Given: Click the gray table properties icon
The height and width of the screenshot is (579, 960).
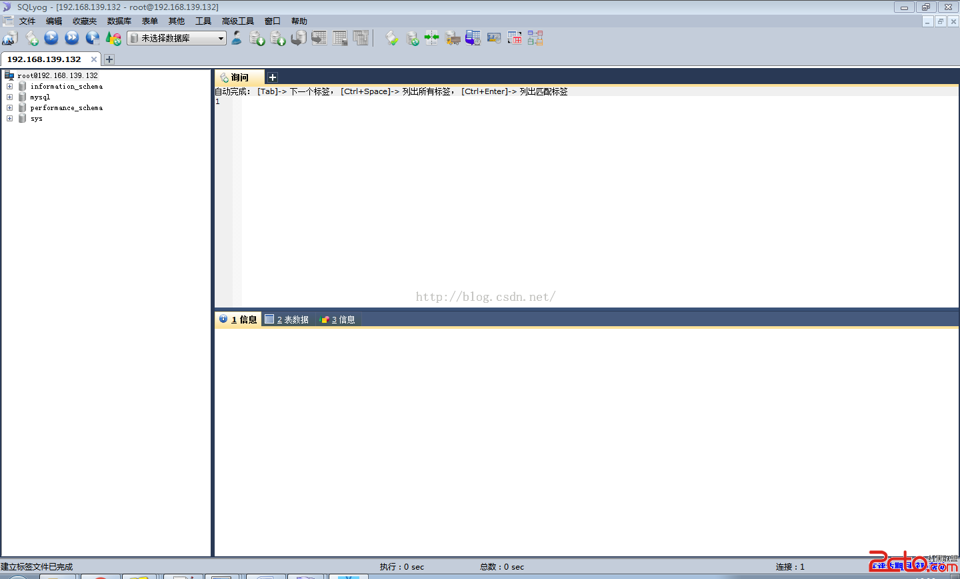Looking at the screenshot, I should [x=340, y=38].
